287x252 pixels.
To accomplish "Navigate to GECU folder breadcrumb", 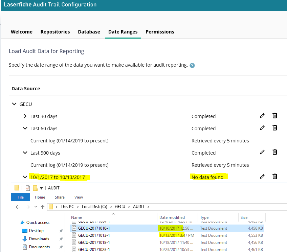I will [x=120, y=207].
